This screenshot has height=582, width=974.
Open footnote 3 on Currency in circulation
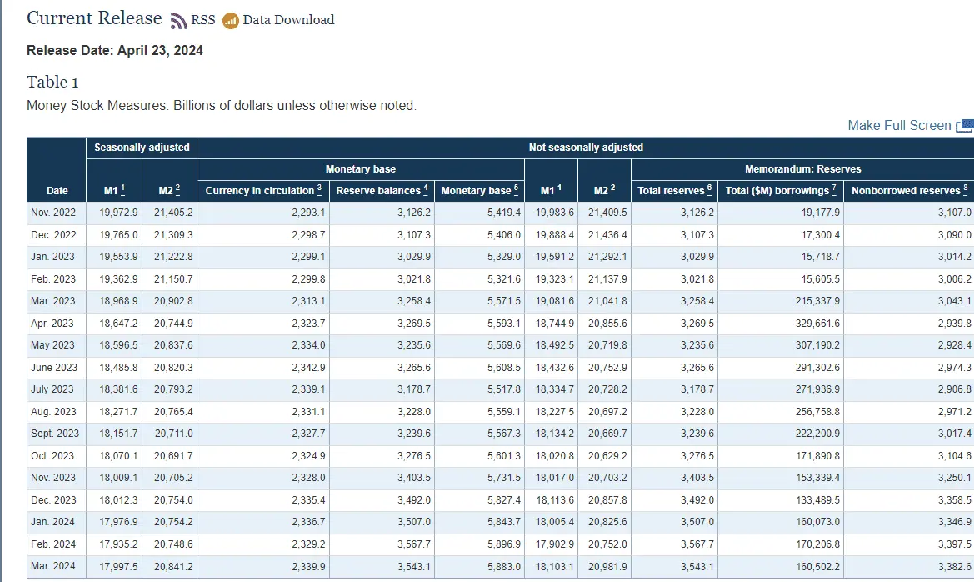pos(319,189)
